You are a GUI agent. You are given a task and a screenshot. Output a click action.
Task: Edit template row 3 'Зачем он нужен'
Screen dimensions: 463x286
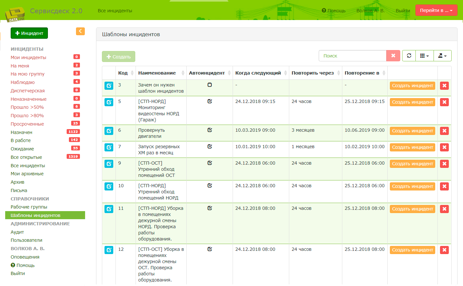point(109,86)
